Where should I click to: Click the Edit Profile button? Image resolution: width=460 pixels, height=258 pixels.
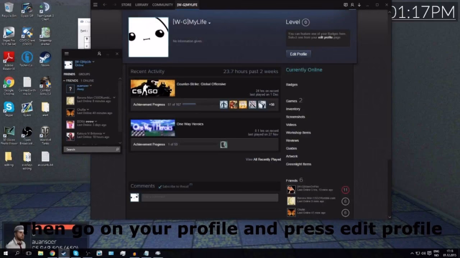[298, 54]
